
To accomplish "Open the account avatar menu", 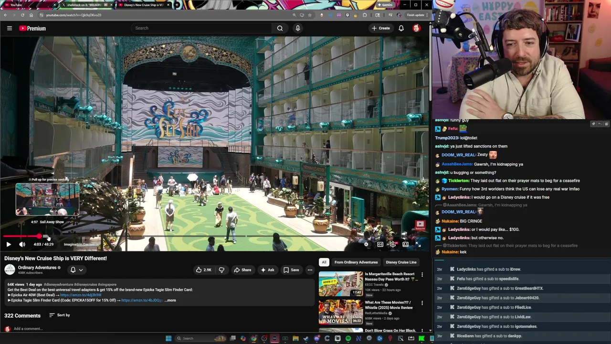I will (416, 28).
